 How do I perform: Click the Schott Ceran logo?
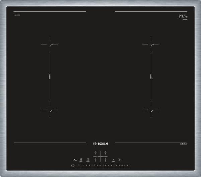click(182, 16)
